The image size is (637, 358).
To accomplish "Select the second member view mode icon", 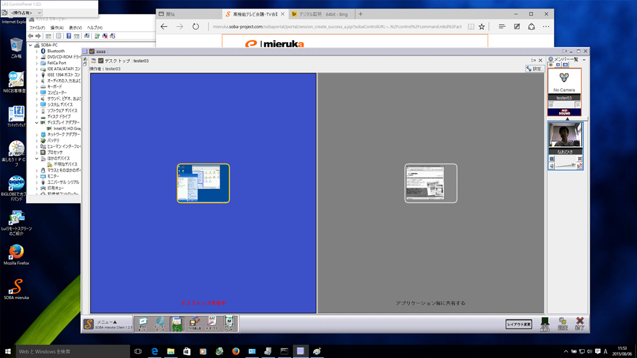I will [558, 65].
